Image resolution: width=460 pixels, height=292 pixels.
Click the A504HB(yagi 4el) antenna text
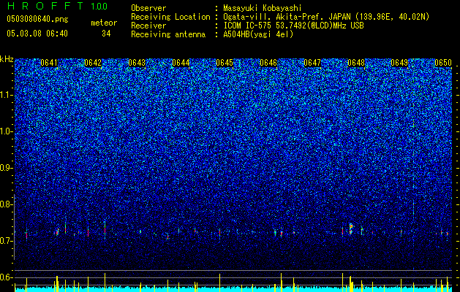258,34
